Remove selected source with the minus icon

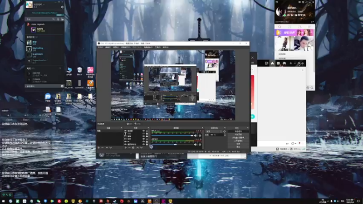click(x=129, y=148)
